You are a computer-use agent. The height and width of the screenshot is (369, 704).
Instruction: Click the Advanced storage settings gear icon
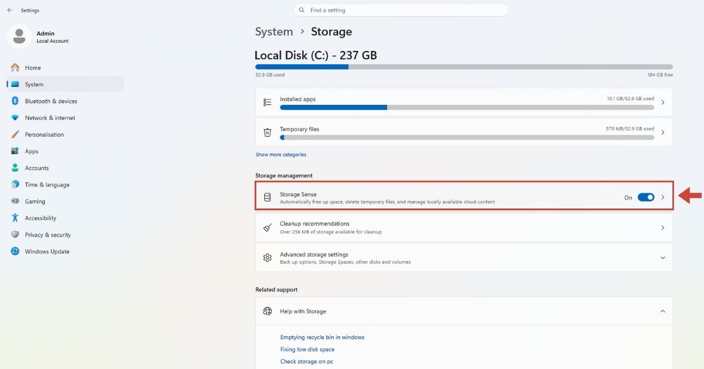[268, 258]
